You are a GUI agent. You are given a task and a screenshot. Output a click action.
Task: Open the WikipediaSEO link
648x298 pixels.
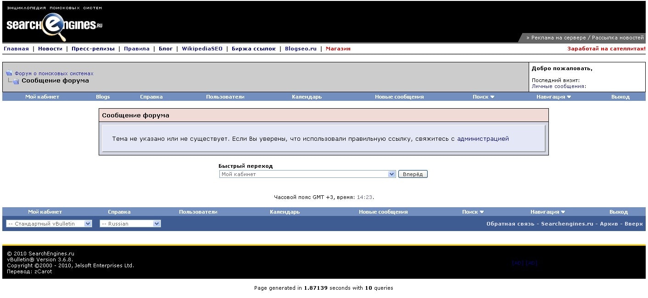tap(202, 49)
